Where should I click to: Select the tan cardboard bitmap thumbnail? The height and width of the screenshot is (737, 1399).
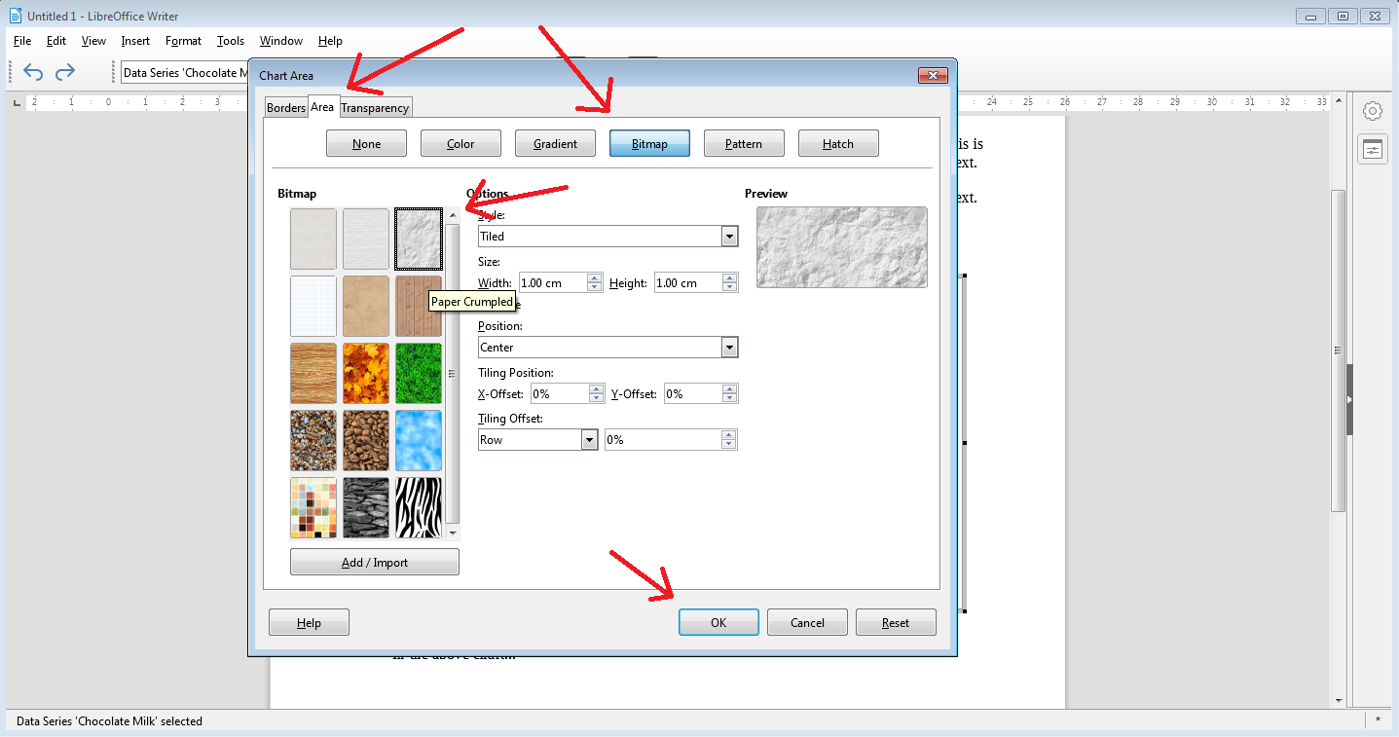tap(366, 306)
